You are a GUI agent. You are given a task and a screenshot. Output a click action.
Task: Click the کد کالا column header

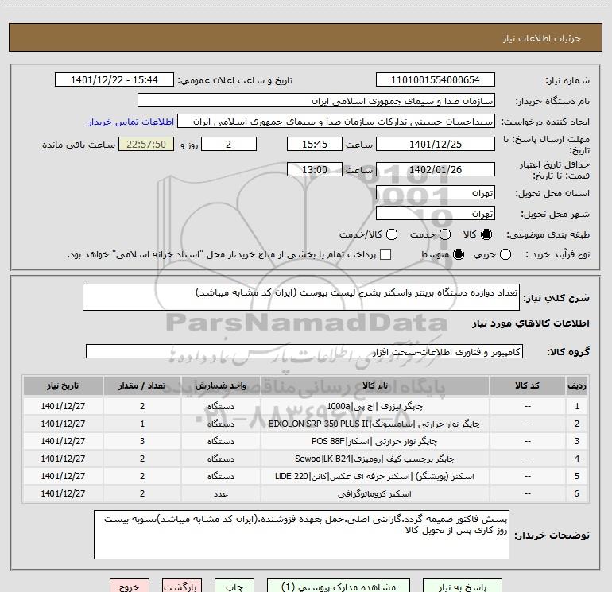tap(527, 385)
